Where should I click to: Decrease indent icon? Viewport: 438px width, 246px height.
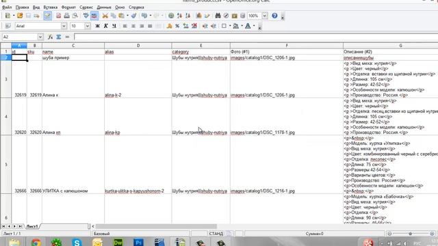(205, 26)
